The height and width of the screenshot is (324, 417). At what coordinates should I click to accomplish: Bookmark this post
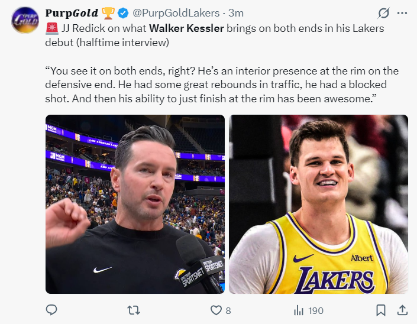pyautogui.click(x=381, y=310)
